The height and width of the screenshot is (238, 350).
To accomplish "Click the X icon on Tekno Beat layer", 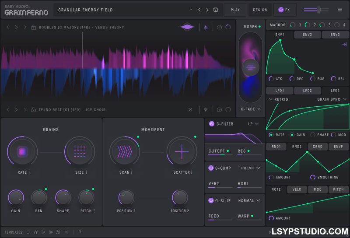I will pyautogui.click(x=190, y=110).
